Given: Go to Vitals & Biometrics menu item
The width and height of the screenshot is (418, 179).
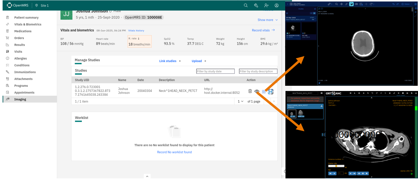Looking at the screenshot, I should pos(28,24).
